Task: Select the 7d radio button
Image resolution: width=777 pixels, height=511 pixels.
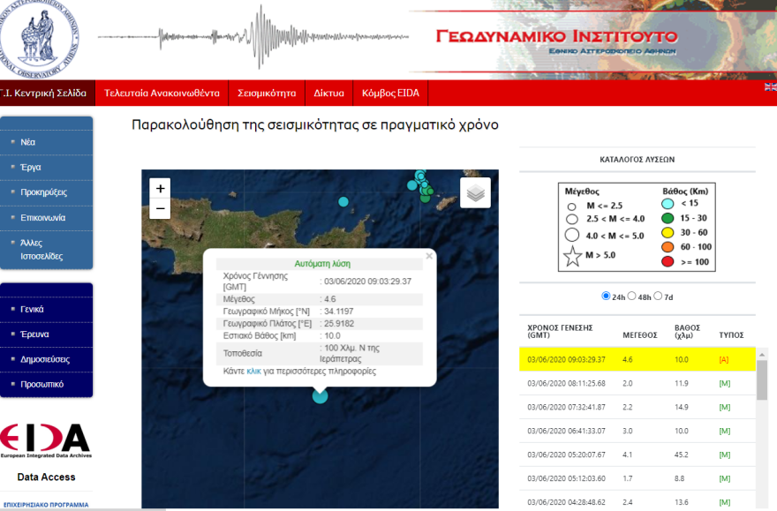Action: click(x=660, y=296)
